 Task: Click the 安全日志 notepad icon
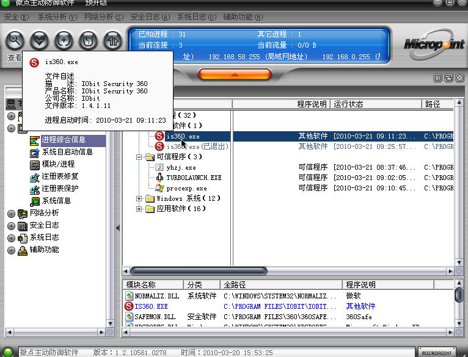tap(23, 226)
